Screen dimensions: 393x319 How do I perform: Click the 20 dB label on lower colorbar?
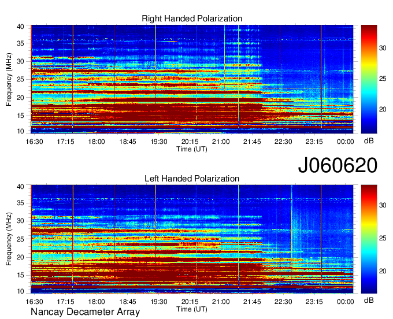click(383, 271)
